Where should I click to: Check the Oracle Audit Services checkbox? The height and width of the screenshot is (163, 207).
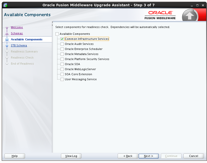(62, 44)
